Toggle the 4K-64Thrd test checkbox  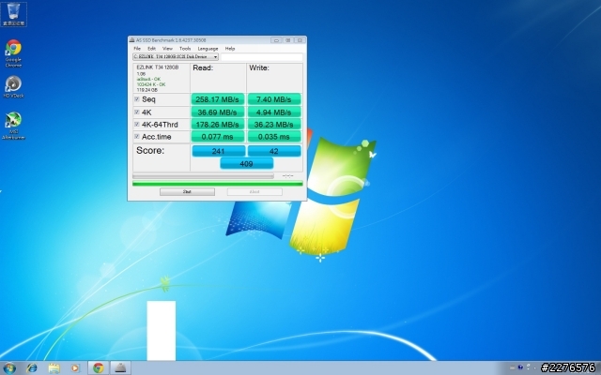(x=137, y=124)
